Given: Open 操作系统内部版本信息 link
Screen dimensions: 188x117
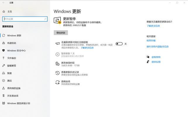Looking at the screenshot, I should click(158, 47).
